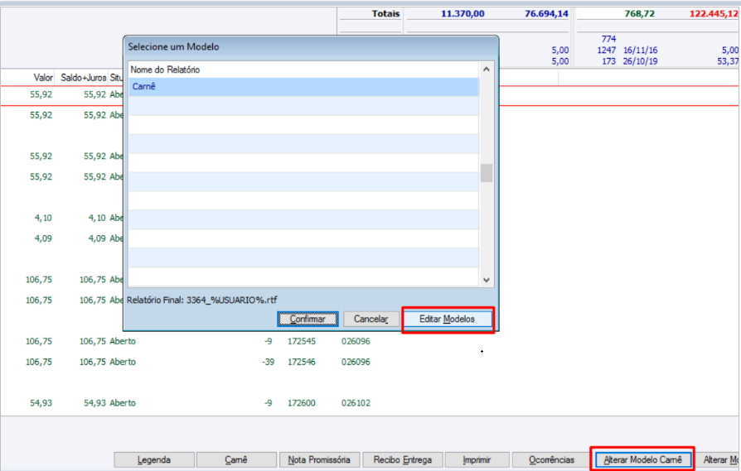Click the Saldo+Juros column header
This screenshot has height=471, width=741.
click(83, 78)
